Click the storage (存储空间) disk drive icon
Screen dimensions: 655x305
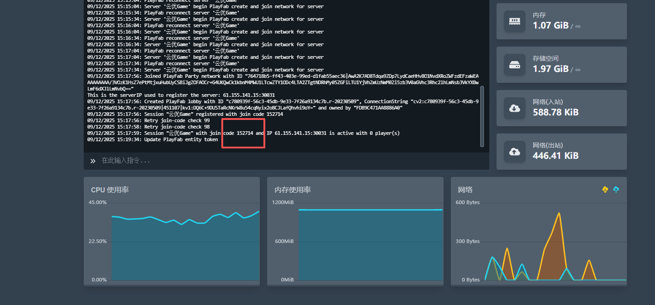pos(515,65)
